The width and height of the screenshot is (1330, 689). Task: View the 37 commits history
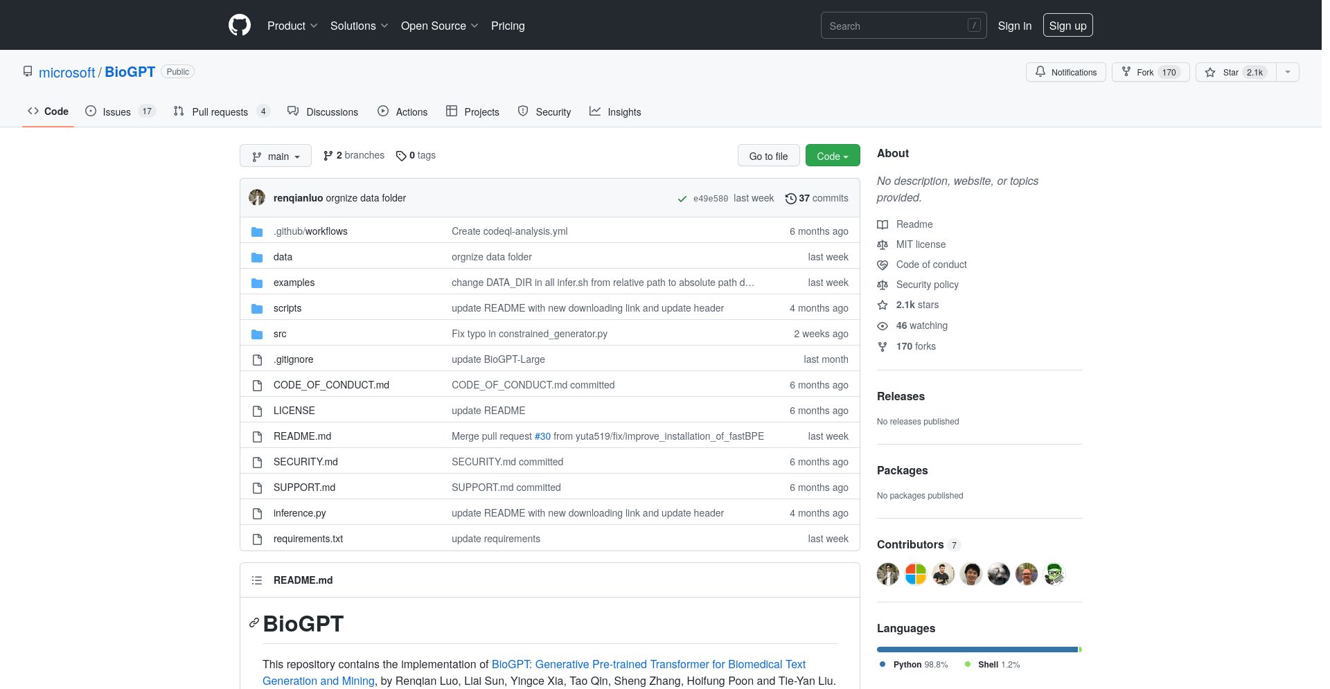817,198
